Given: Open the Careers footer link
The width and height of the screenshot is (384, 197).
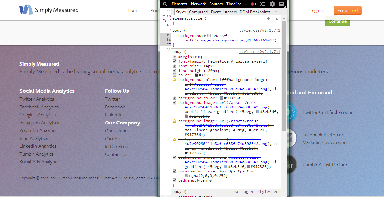Looking at the screenshot, I should [113, 139].
